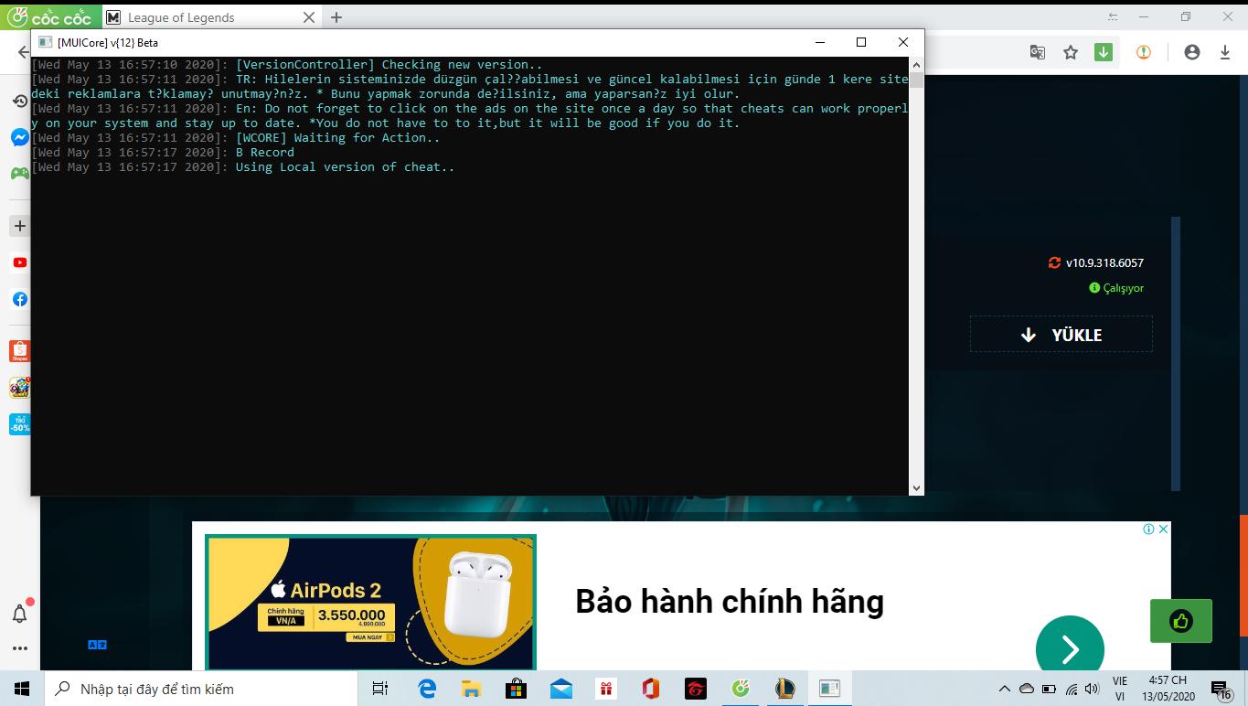This screenshot has width=1248, height=706.
Task: Click the Bảo hành chính hãng ad text
Action: pyautogui.click(x=730, y=602)
